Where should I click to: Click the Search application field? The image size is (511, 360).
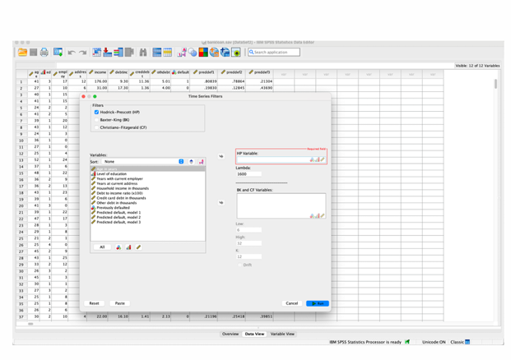point(274,52)
